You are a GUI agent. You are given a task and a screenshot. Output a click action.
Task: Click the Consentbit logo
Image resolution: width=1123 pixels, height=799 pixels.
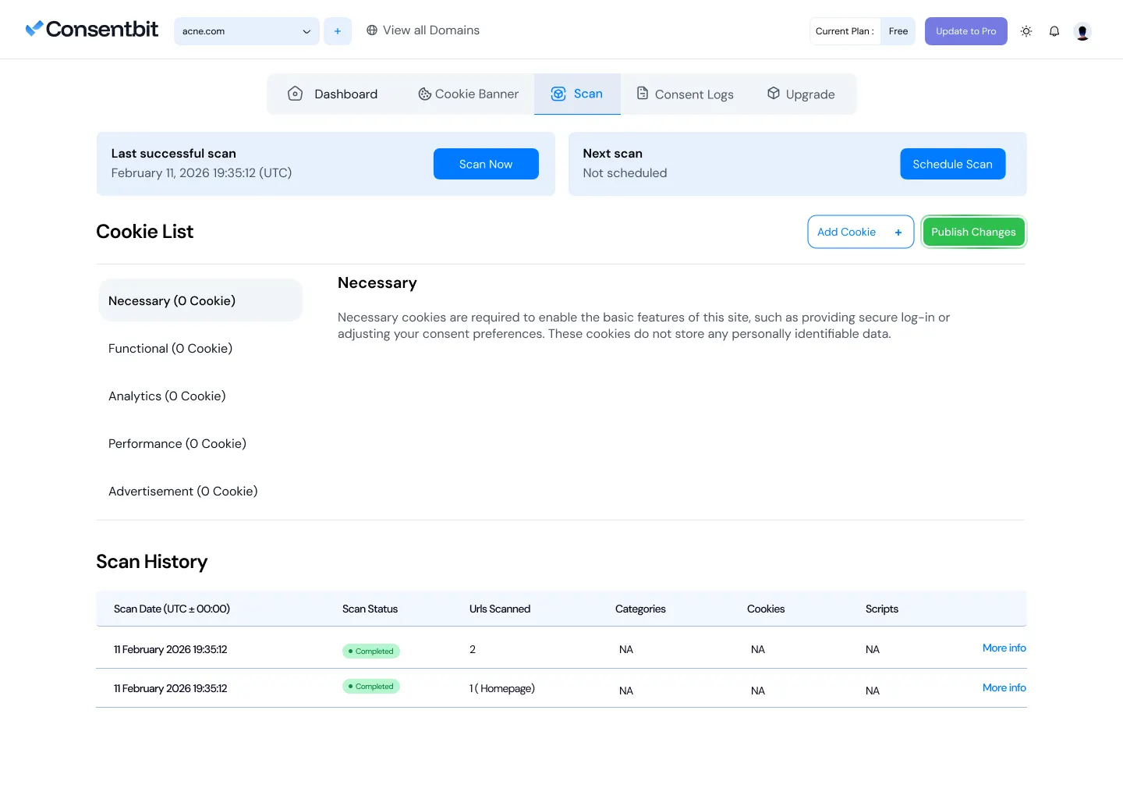tap(92, 30)
